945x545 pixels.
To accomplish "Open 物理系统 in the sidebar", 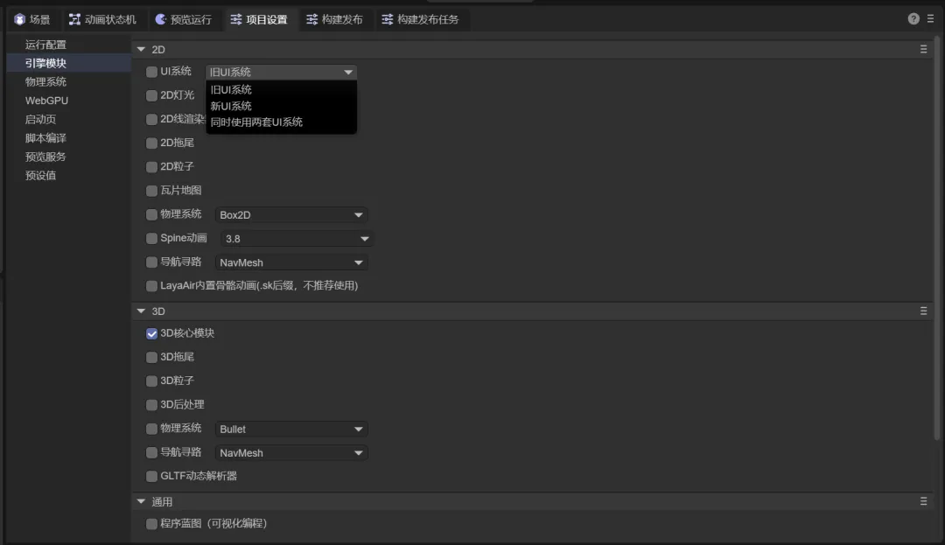I will (x=69, y=82).
